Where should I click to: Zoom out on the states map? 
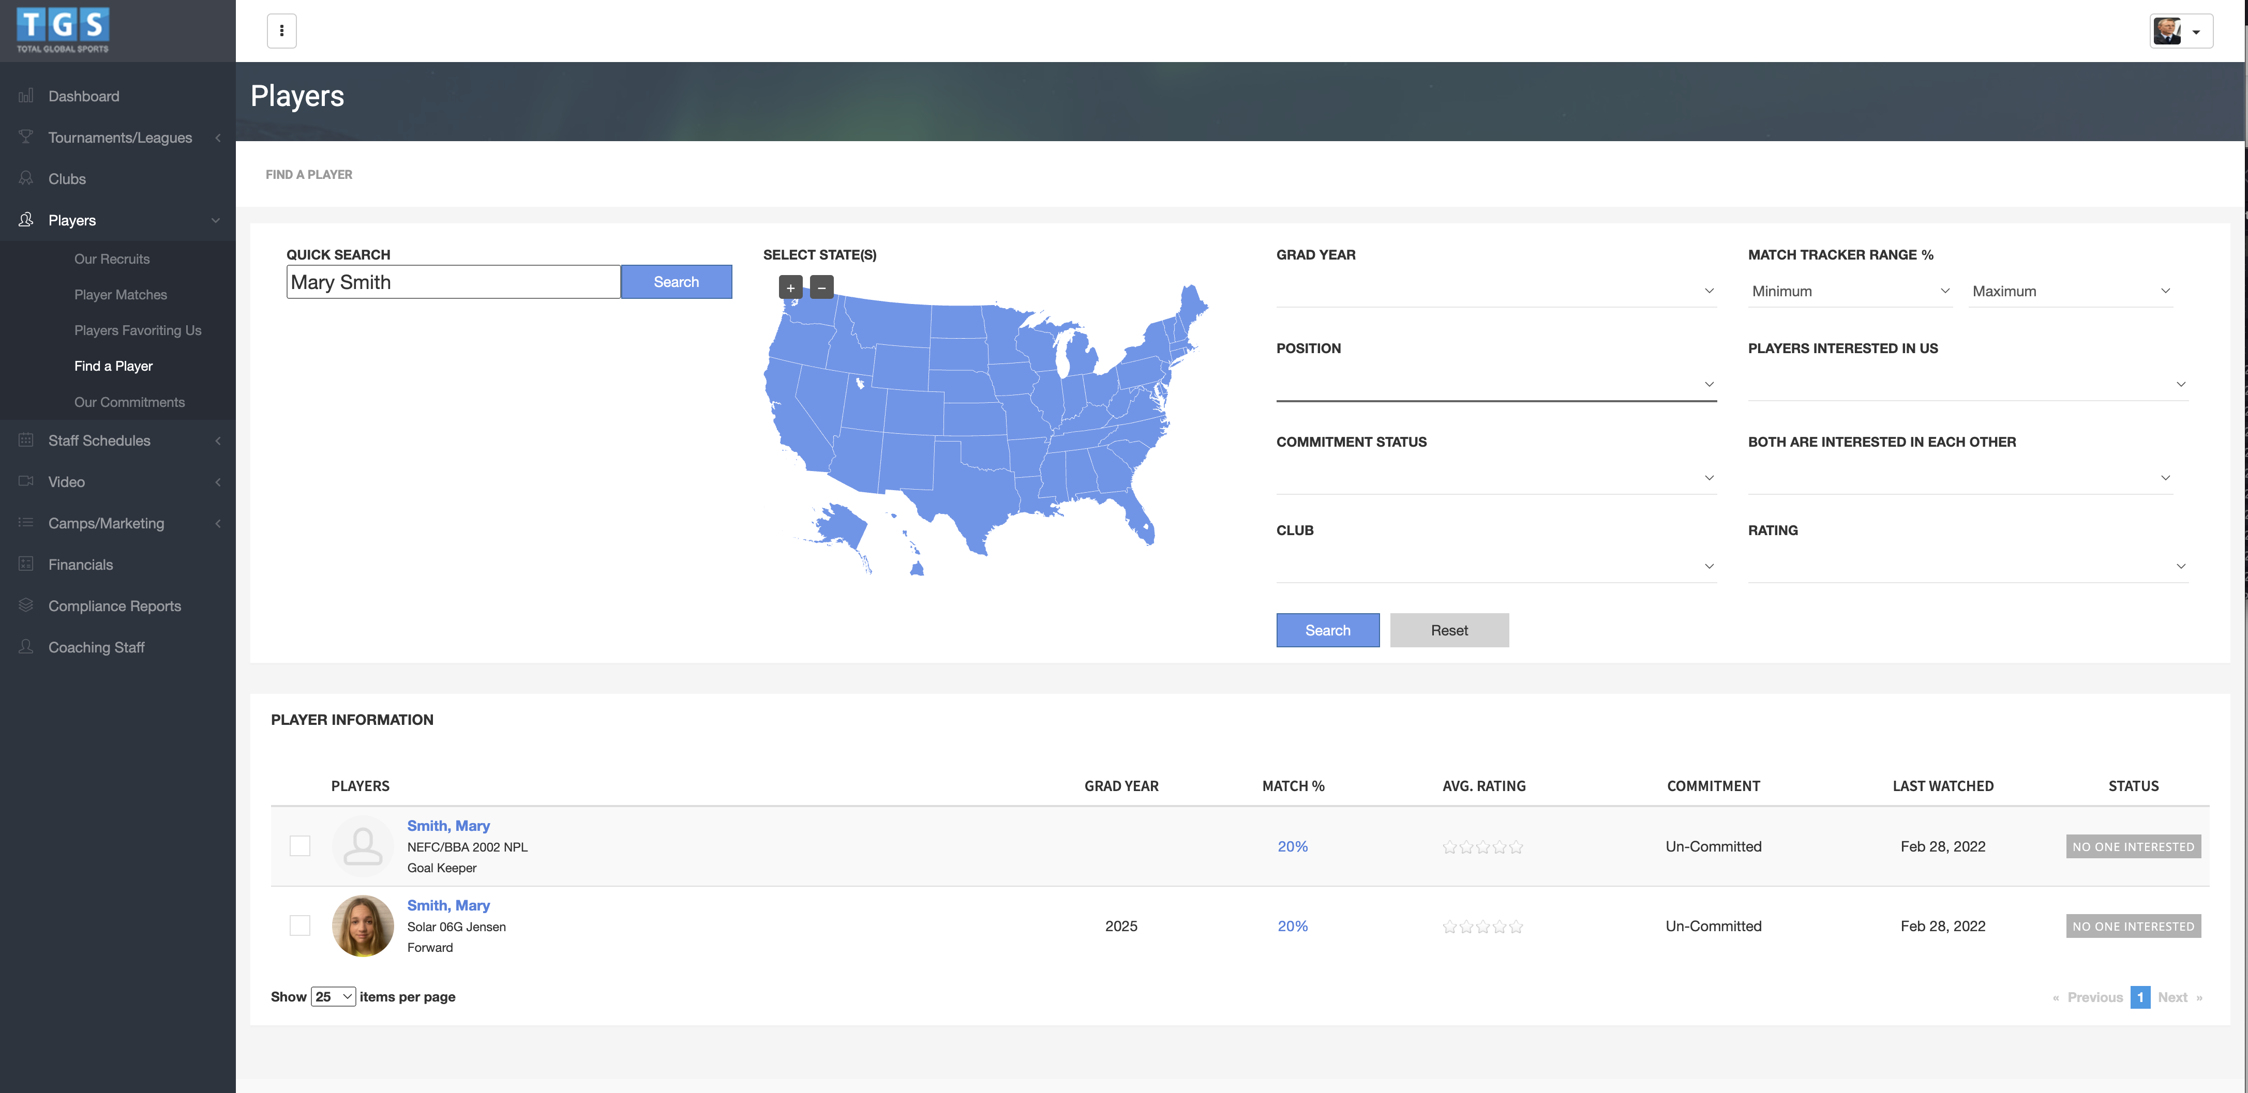tap(821, 287)
